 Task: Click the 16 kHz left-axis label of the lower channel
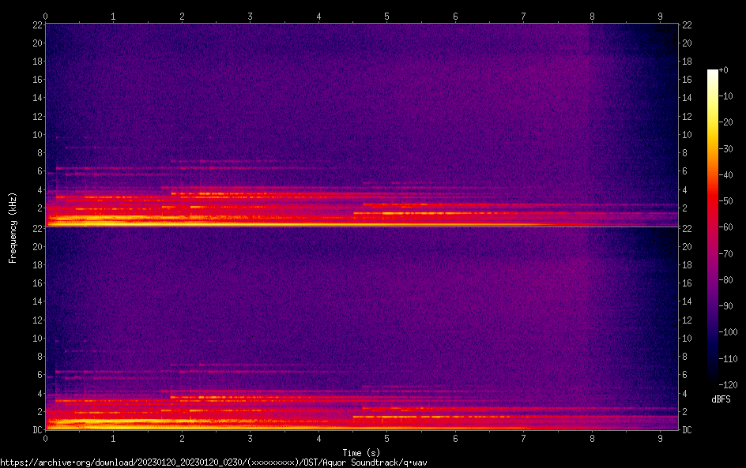click(x=36, y=283)
